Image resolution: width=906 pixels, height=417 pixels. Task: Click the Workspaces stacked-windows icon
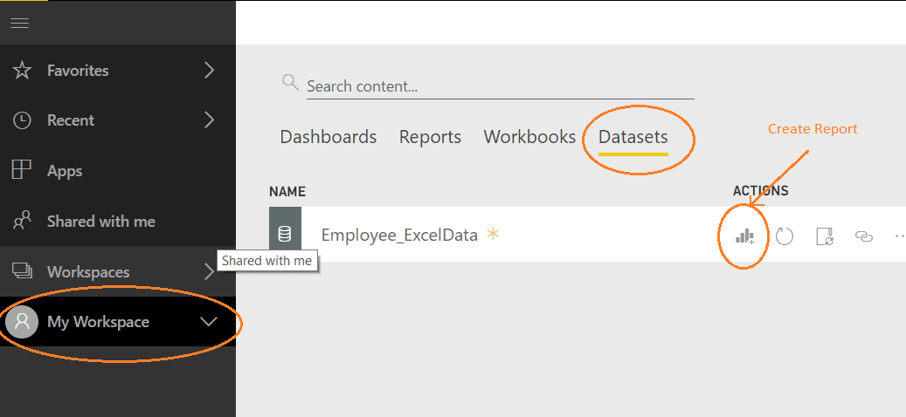pyautogui.click(x=22, y=270)
